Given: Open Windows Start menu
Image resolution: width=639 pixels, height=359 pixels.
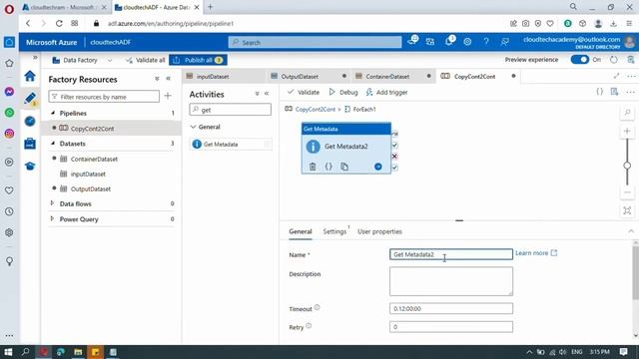Looking at the screenshot, I should pos(8,352).
